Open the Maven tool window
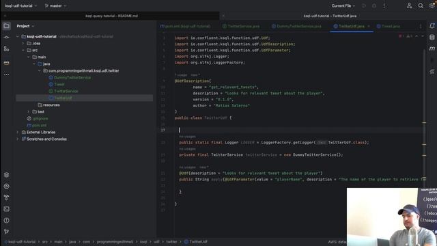The height and width of the screenshot is (246, 437). (x=432, y=49)
